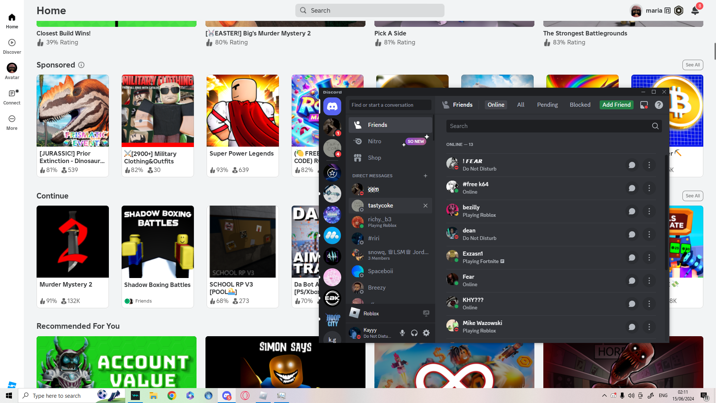Open more options for dean
716x403 pixels.
tap(649, 234)
